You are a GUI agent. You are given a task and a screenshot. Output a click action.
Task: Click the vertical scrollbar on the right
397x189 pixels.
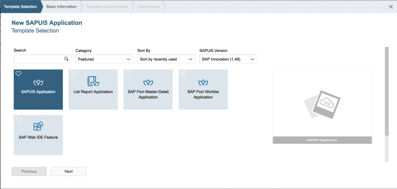point(387,91)
